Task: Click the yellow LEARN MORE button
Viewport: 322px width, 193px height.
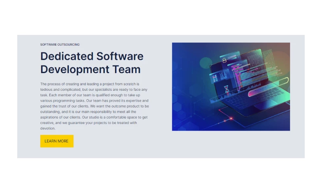Action: (x=57, y=141)
